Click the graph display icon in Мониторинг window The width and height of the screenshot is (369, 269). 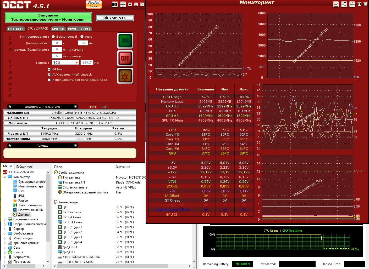[336, 4]
